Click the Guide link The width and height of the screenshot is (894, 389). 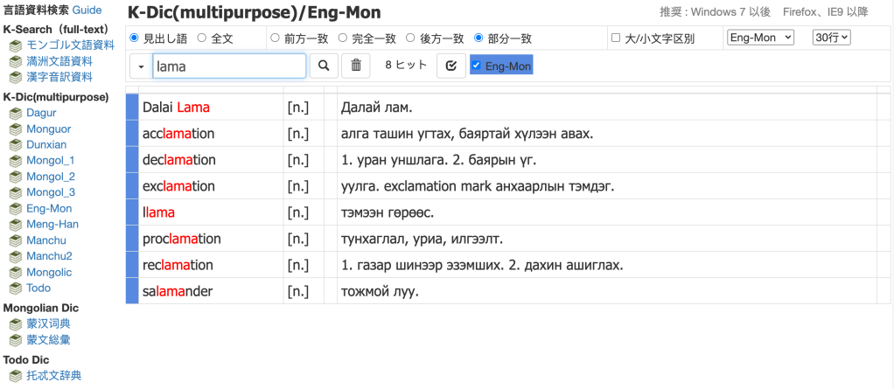click(87, 10)
